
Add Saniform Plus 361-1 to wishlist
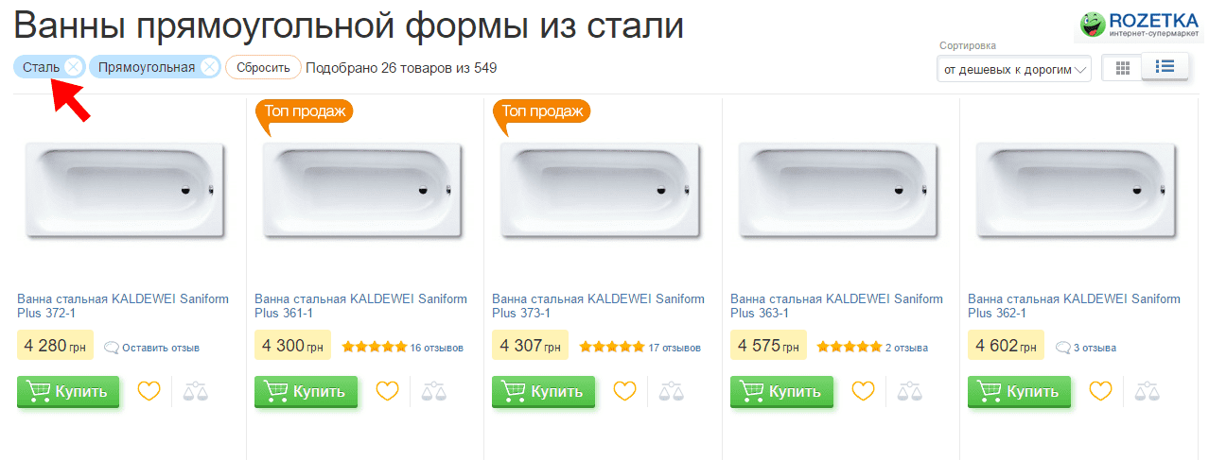387,390
